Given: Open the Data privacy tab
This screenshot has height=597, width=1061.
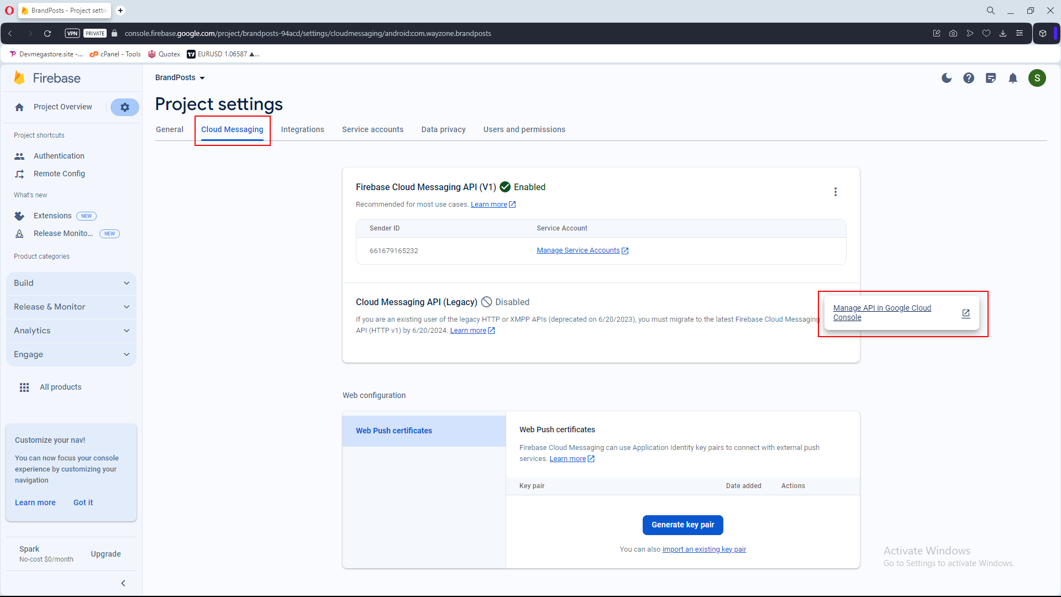Looking at the screenshot, I should coord(443,129).
